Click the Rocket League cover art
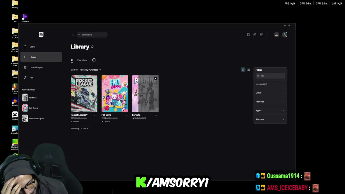345x194 pixels. [84, 93]
